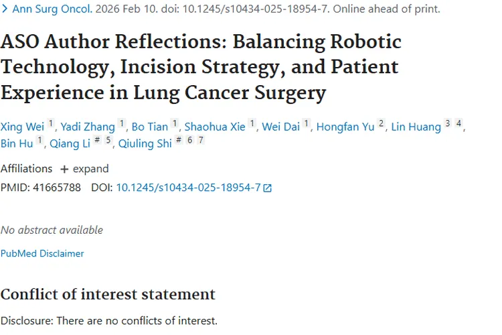Click affiliation superscript 7 after Qiuling Shi
Viewport: 502px width, 335px height.
point(201,141)
